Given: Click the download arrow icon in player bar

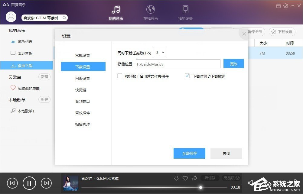Looking at the screenshot, I should pyautogui.click(x=176, y=178).
